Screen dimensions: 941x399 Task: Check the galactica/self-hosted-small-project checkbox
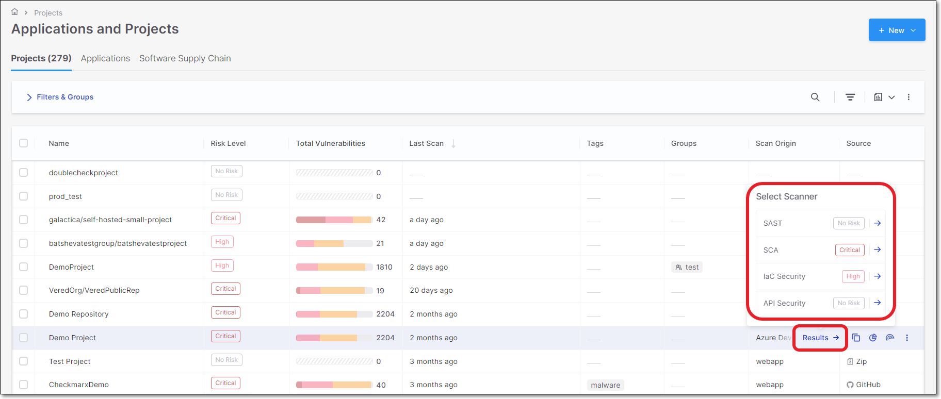coord(24,220)
